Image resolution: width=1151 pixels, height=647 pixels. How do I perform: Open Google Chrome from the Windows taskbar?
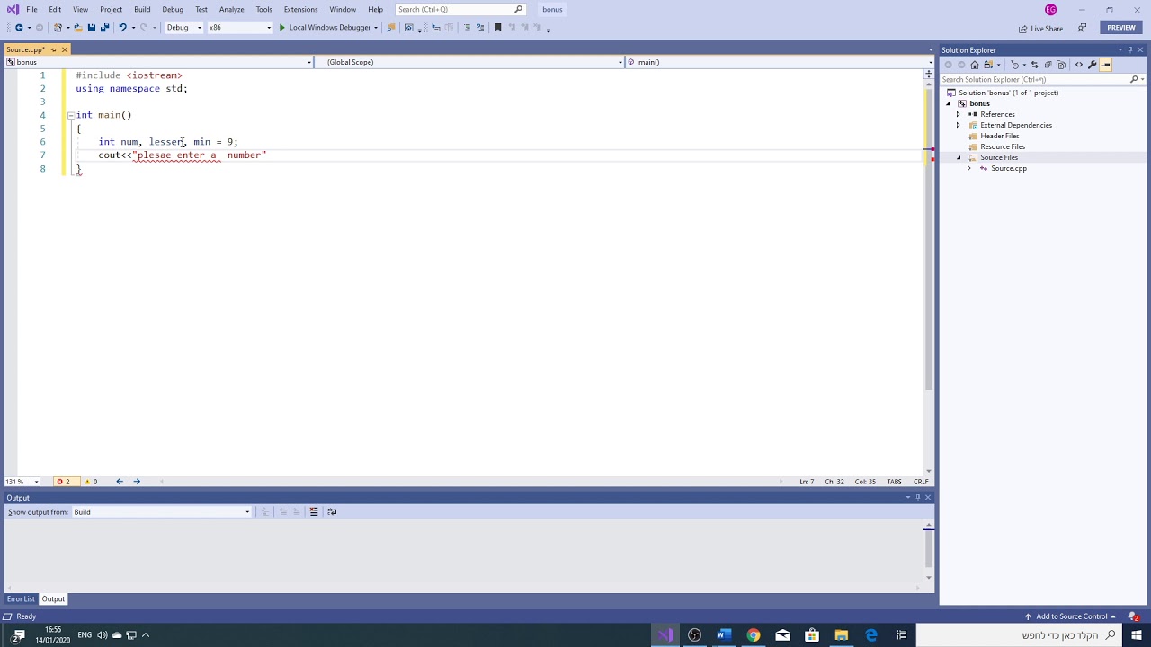click(754, 635)
